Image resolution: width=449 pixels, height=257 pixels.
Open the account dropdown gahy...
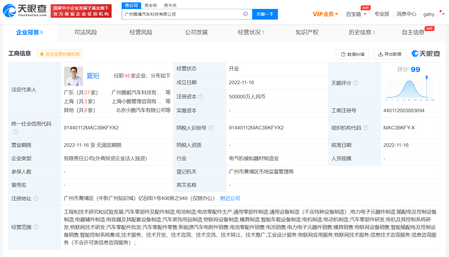[x=434, y=14]
